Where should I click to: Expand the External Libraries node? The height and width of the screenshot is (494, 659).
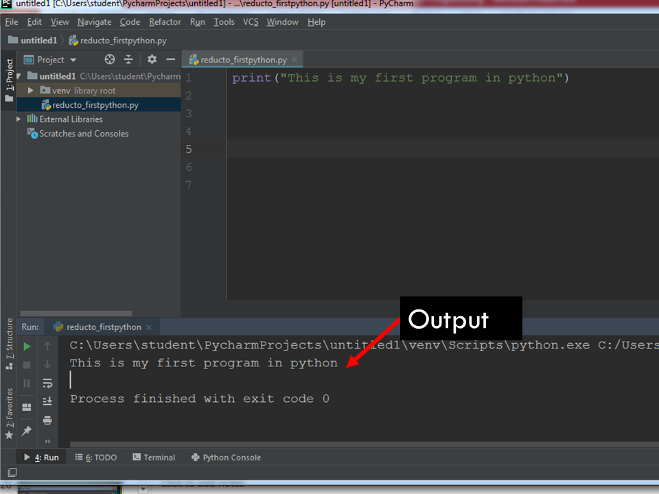click(20, 119)
